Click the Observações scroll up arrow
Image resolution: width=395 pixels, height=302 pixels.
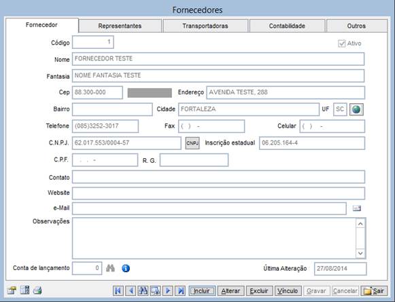click(x=360, y=224)
